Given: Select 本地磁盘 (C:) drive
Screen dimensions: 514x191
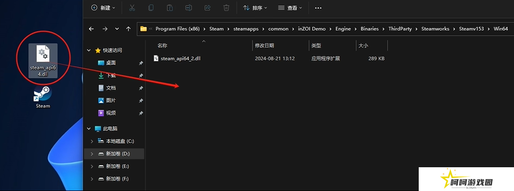Looking at the screenshot, I should [120, 141].
